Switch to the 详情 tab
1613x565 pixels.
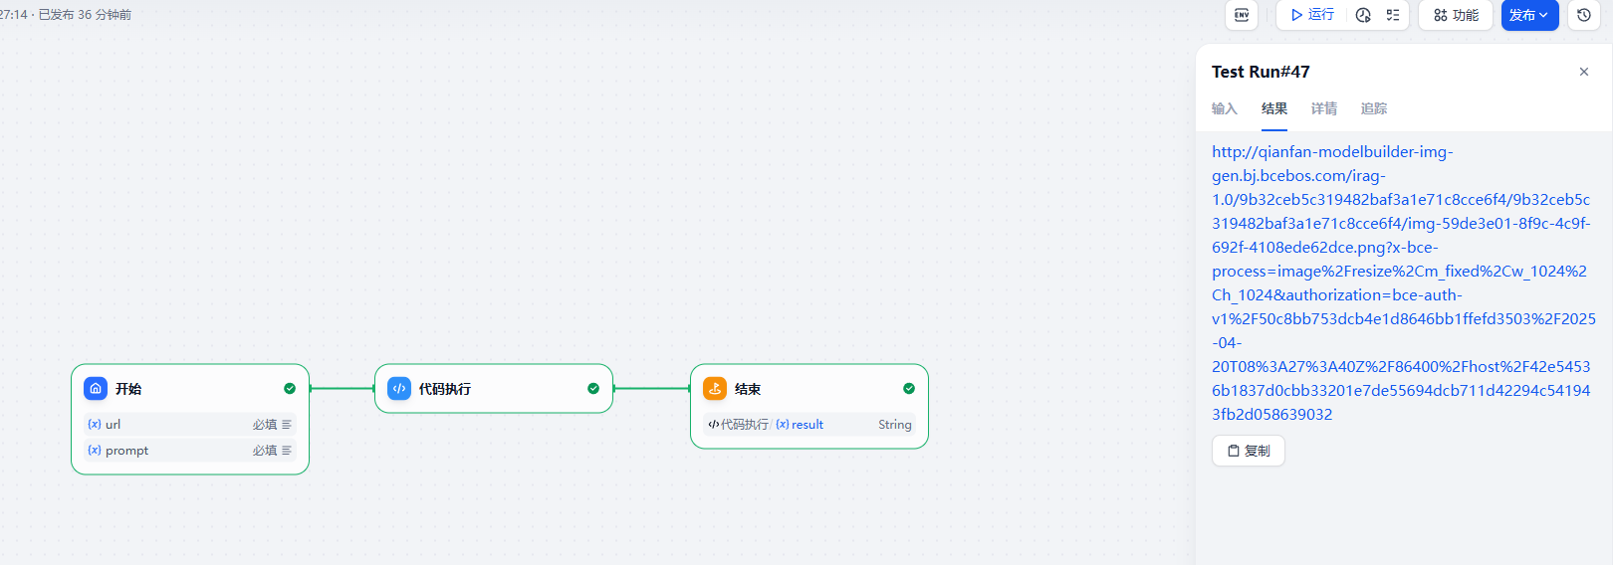[1323, 108]
